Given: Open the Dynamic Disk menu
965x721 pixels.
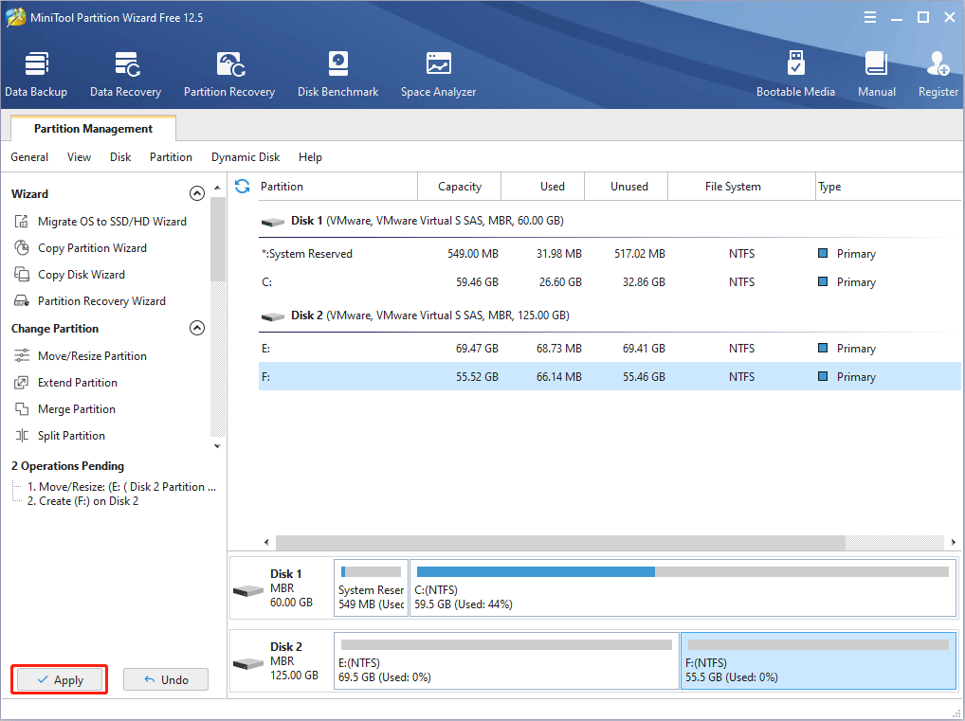Looking at the screenshot, I should tap(246, 157).
